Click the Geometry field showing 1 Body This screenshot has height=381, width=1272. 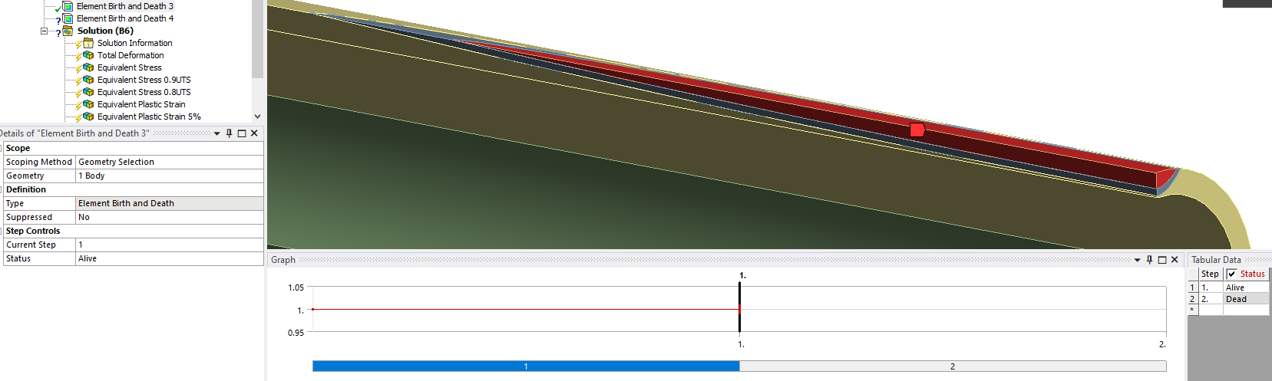(170, 176)
